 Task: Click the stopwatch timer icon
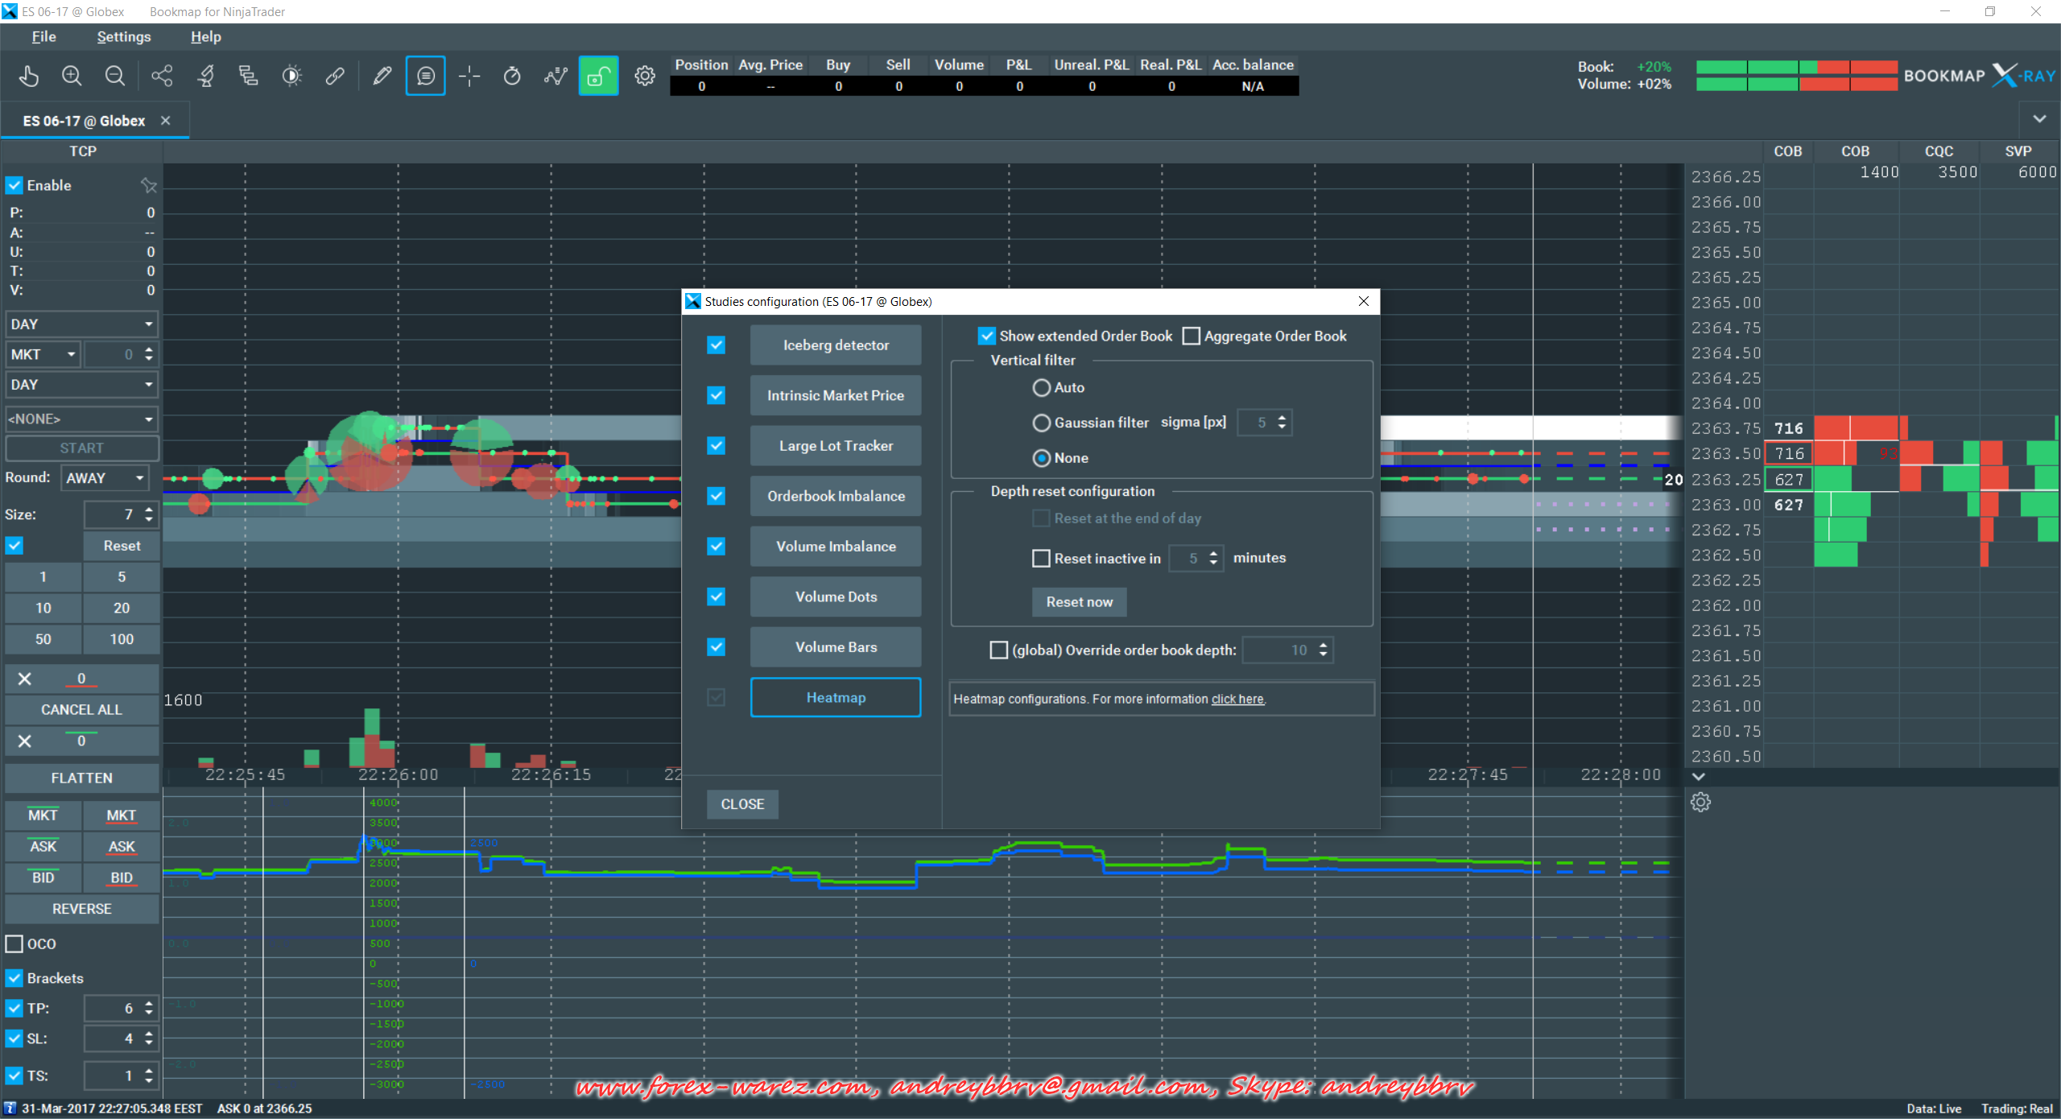tap(512, 76)
